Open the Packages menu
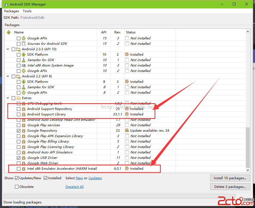Screen dimensions: 255x208 [11, 11]
